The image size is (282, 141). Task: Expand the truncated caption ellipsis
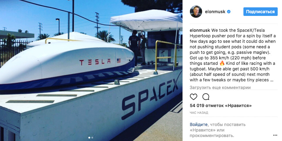click(272, 80)
